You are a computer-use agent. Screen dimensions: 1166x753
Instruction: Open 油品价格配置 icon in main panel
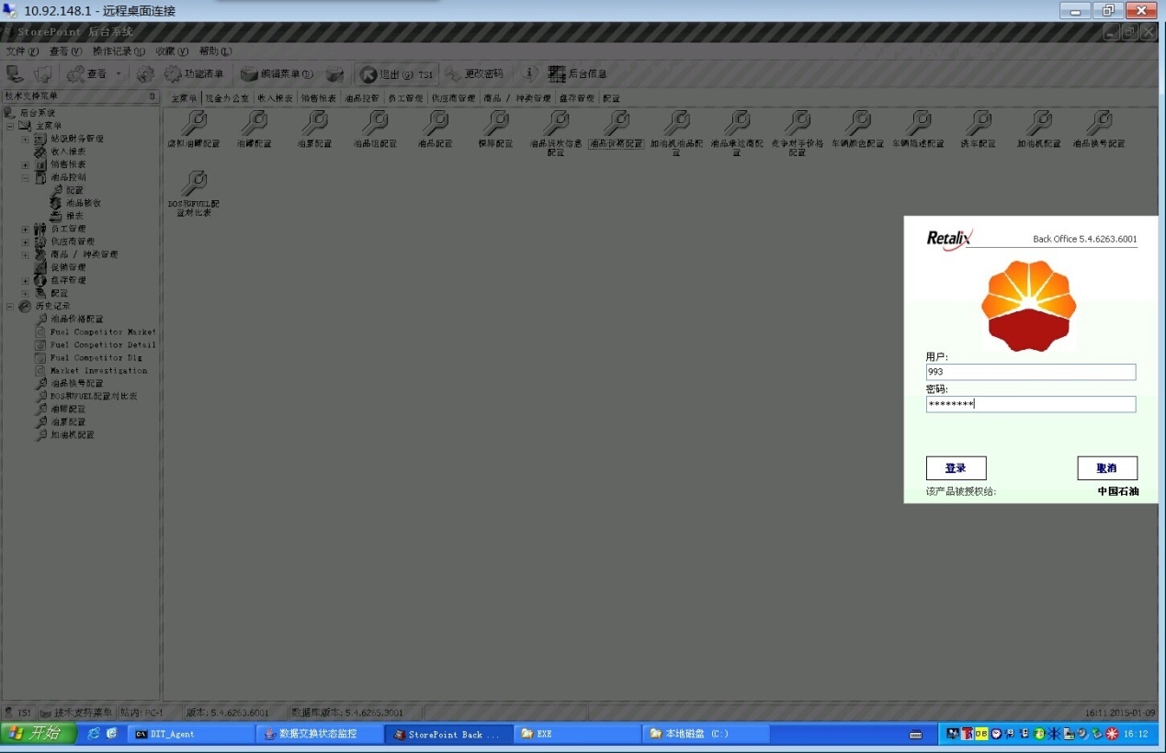(616, 123)
